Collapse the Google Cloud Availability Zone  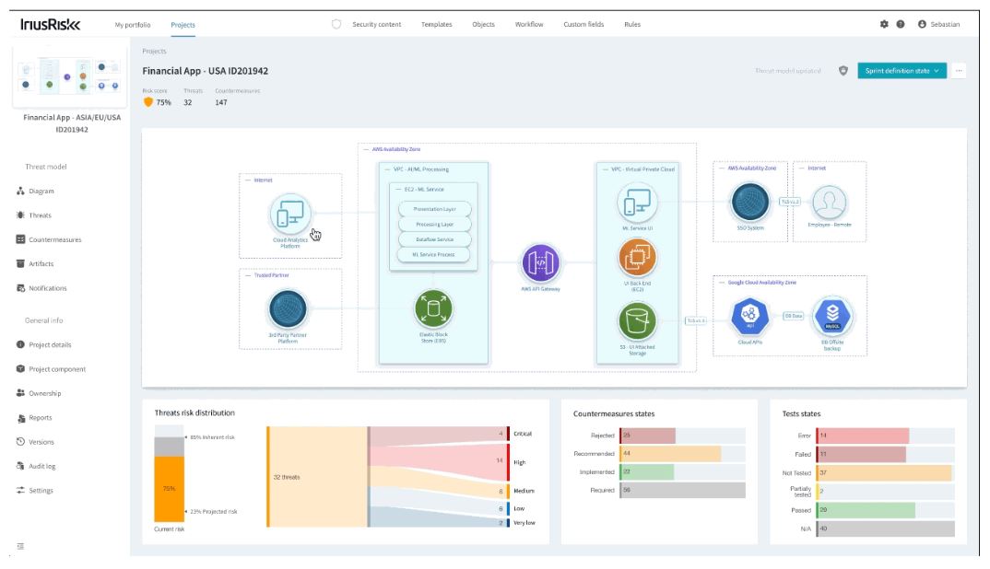[721, 283]
